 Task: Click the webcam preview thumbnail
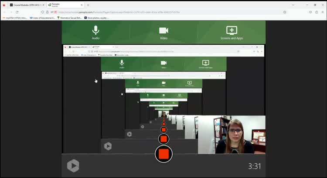click(x=232, y=135)
